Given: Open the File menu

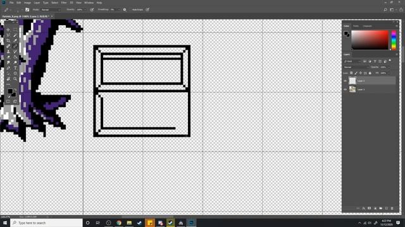Looking at the screenshot, I should 11,3.
